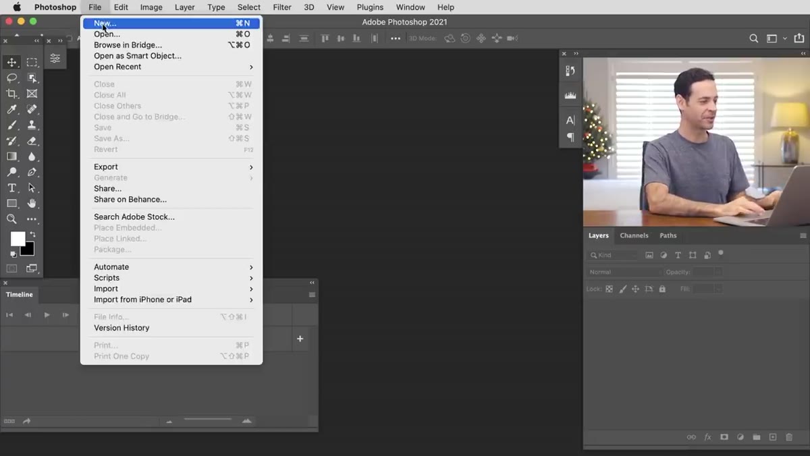
Task: Click the fx layer style icon
Action: (x=707, y=437)
